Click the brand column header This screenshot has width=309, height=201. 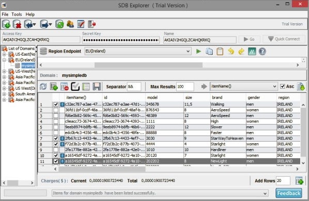[217, 97]
